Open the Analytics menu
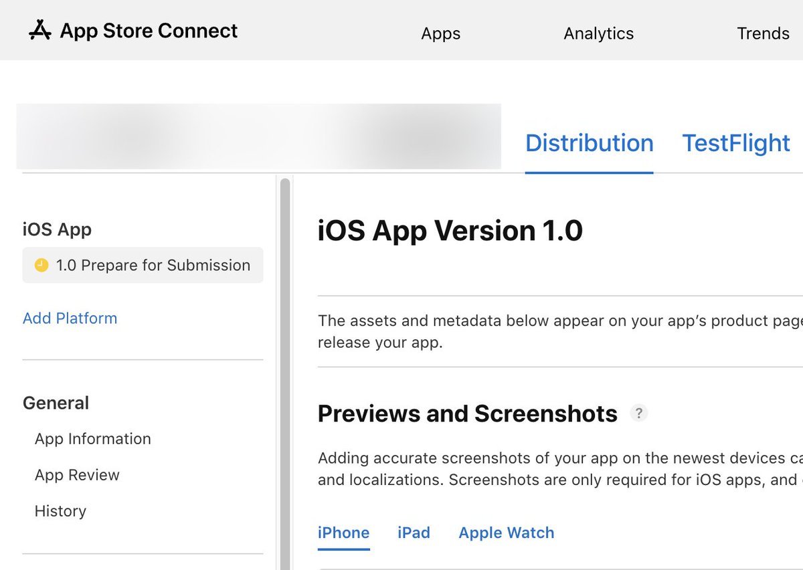Viewport: 803px width, 570px height. coord(598,33)
